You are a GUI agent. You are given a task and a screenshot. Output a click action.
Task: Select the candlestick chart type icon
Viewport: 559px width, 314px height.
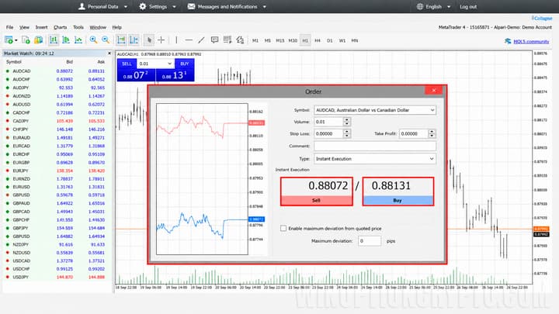click(66, 40)
